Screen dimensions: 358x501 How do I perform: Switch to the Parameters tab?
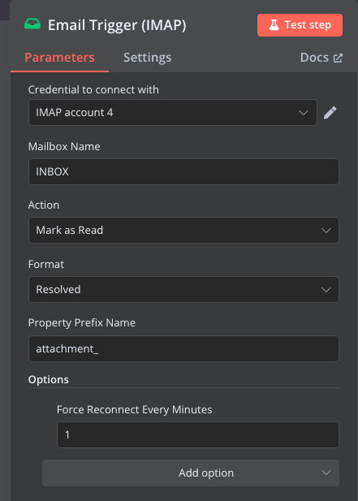click(x=59, y=58)
